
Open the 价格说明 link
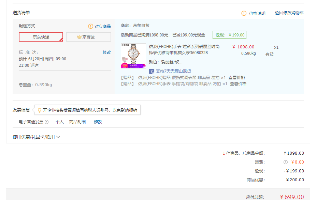point(257,14)
